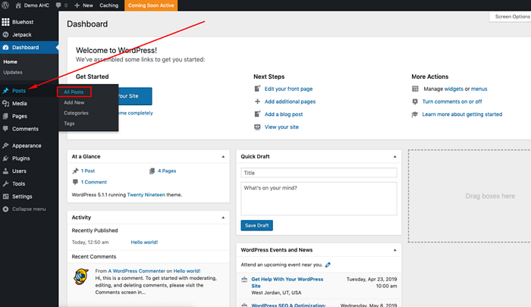The height and width of the screenshot is (307, 531).
Task: Click icon beside Add a blog post
Action: coord(257,114)
